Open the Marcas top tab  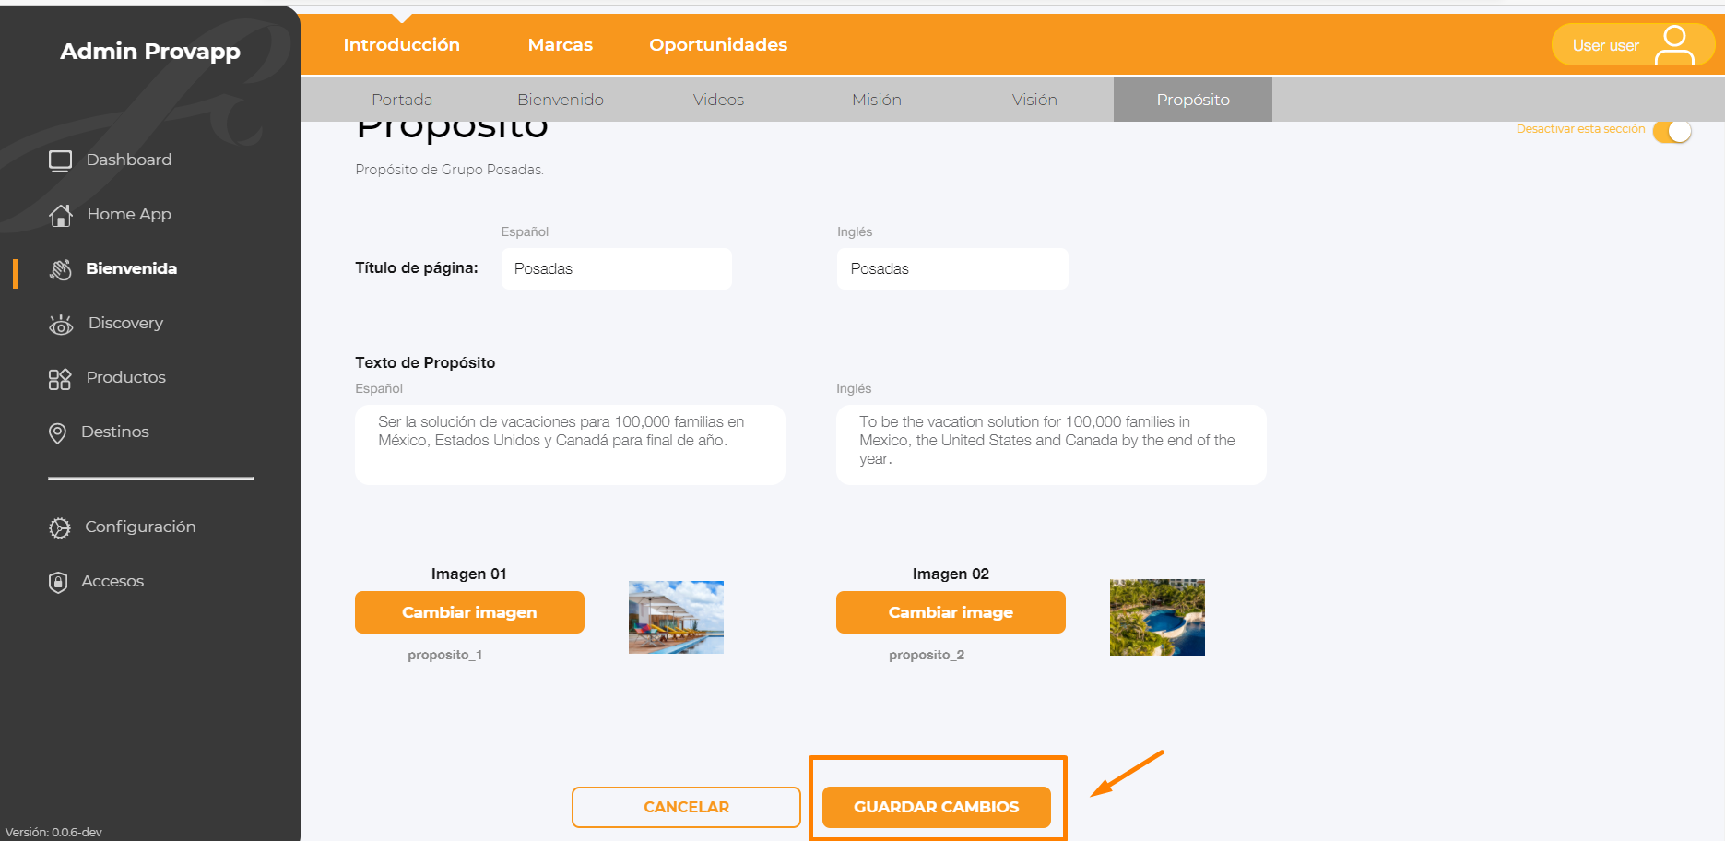pyautogui.click(x=561, y=45)
